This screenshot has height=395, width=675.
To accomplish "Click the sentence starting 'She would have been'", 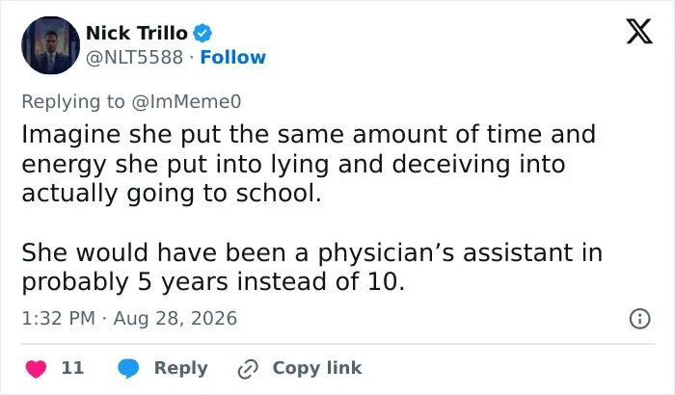I will tap(311, 267).
